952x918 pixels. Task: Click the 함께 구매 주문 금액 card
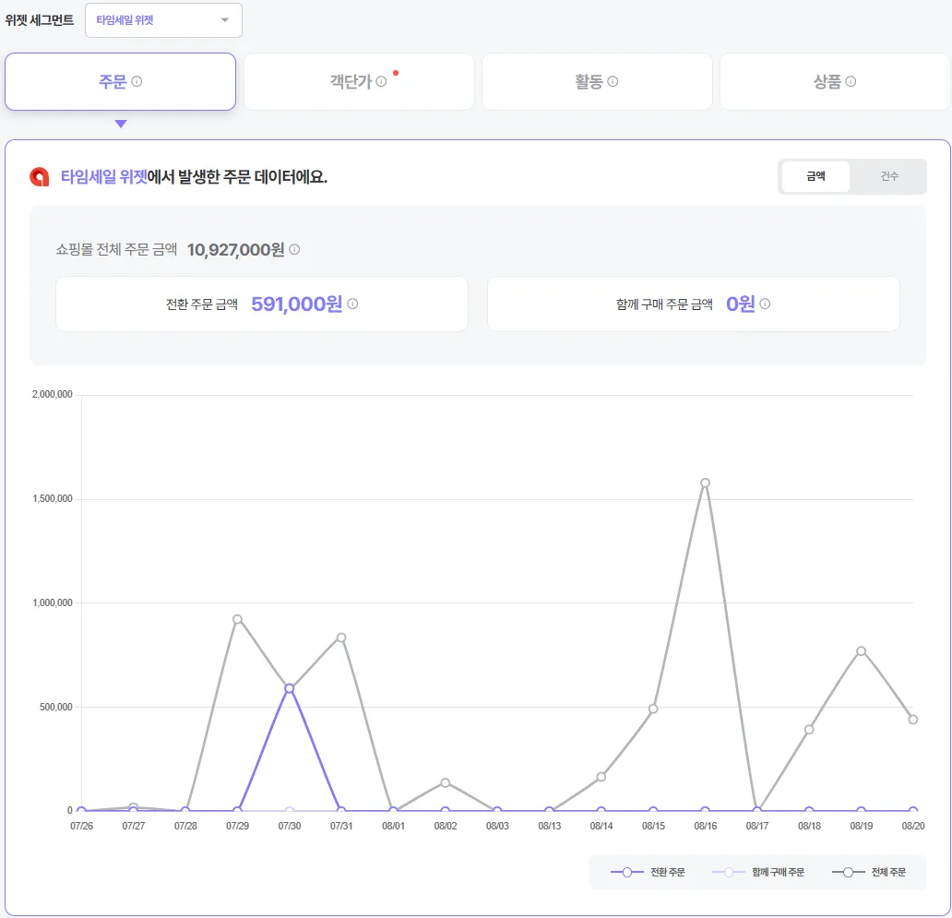pyautogui.click(x=694, y=304)
